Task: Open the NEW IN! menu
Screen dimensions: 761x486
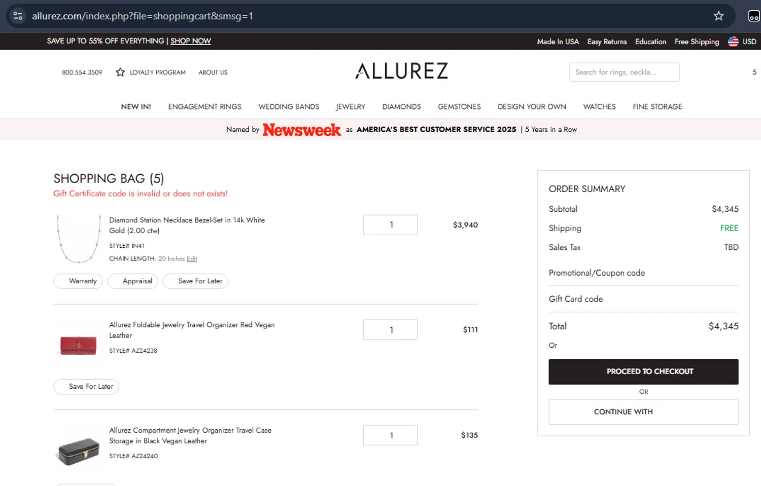Action: click(136, 106)
